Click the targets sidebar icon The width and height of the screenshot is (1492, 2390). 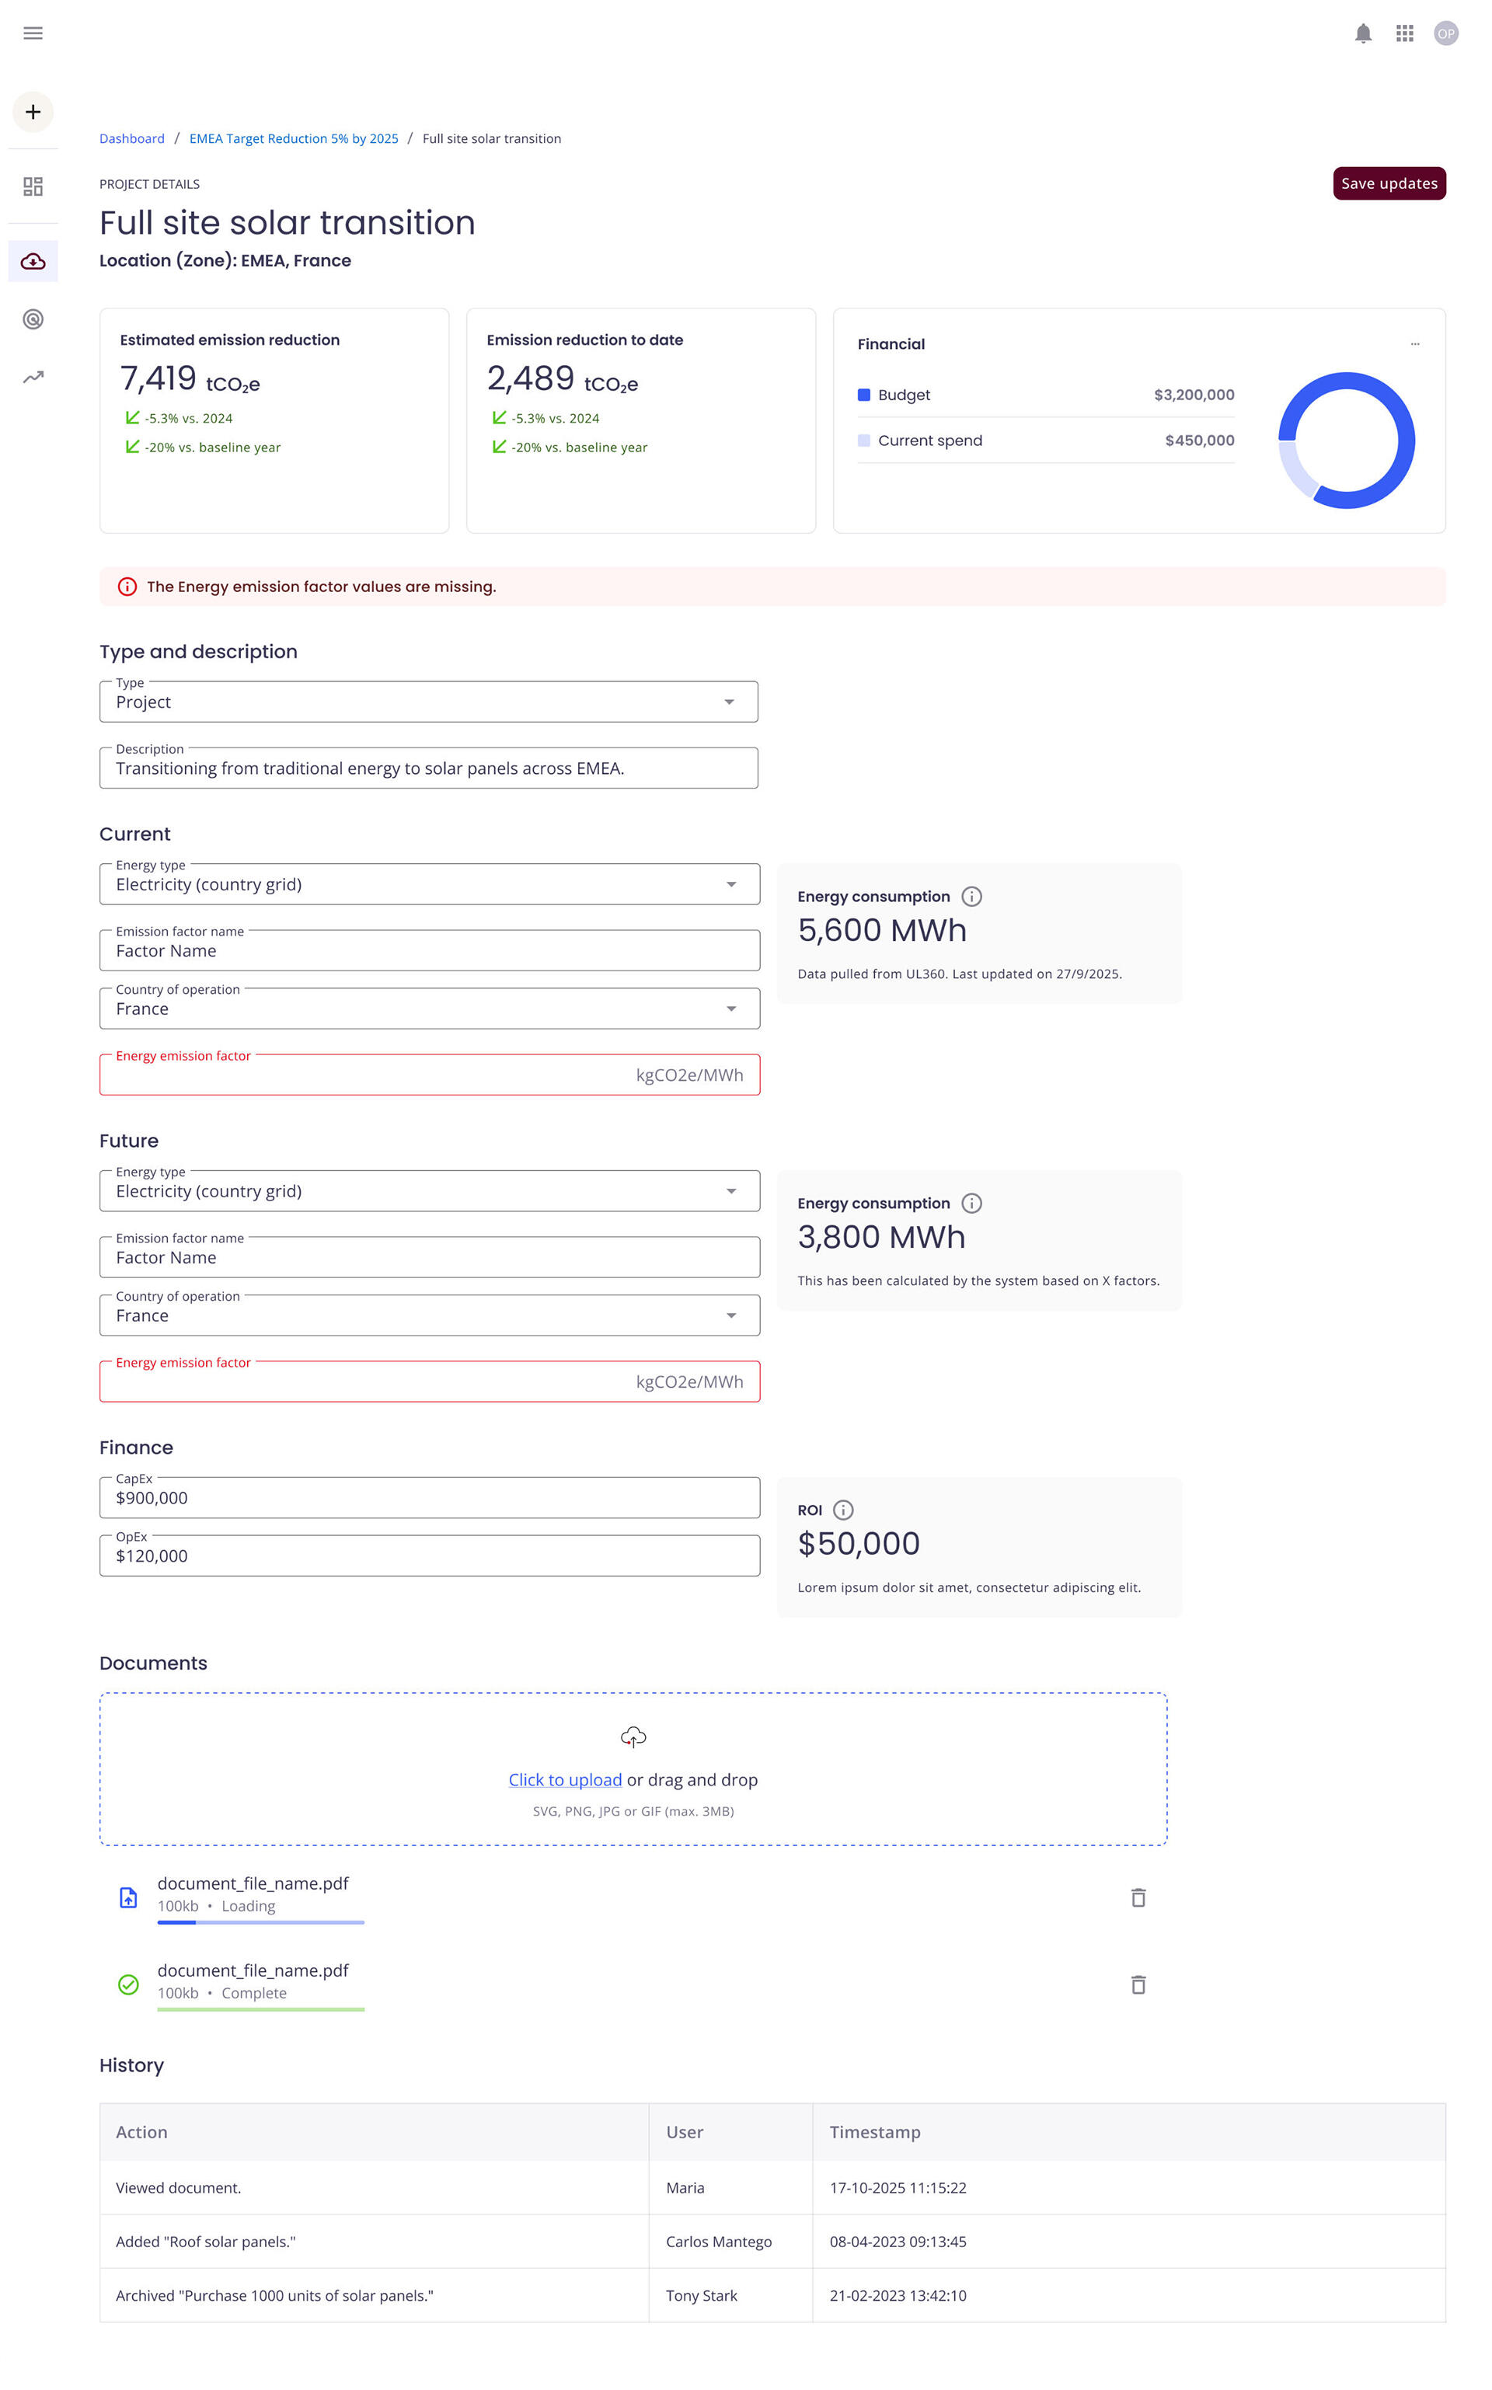[33, 319]
